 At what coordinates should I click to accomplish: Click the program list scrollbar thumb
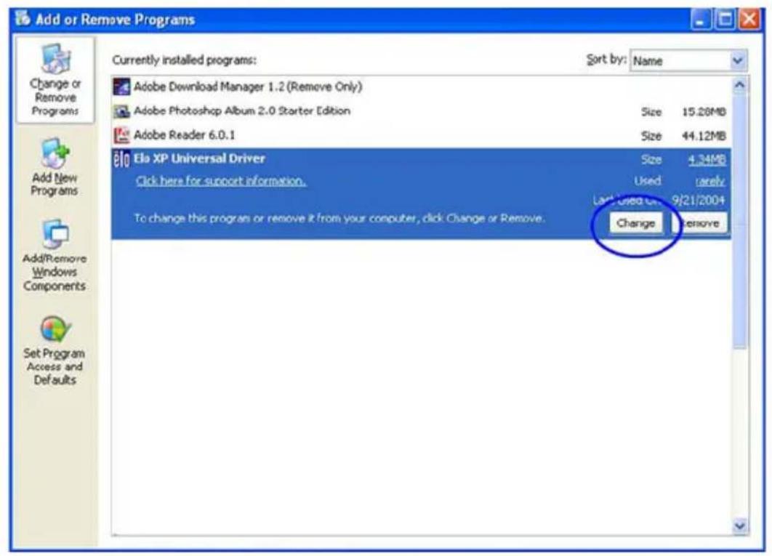[739, 222]
